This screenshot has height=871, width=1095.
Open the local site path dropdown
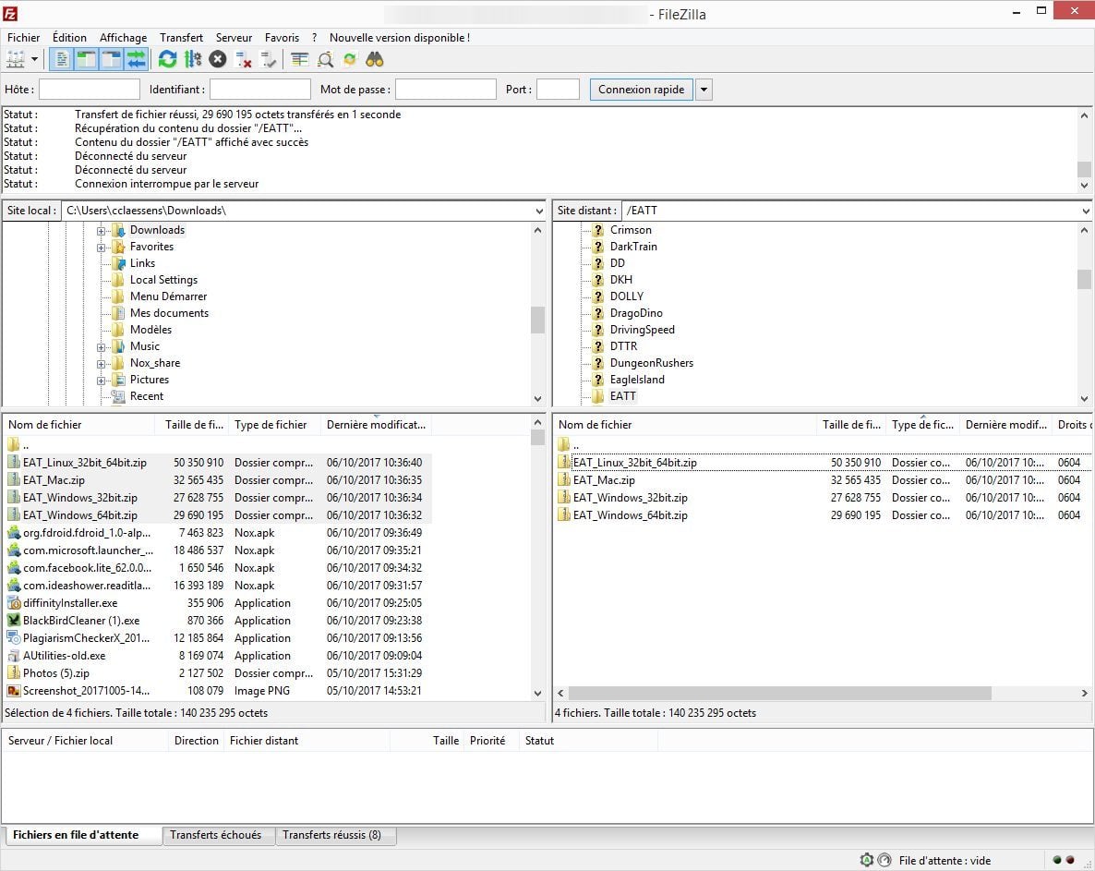[x=539, y=211]
